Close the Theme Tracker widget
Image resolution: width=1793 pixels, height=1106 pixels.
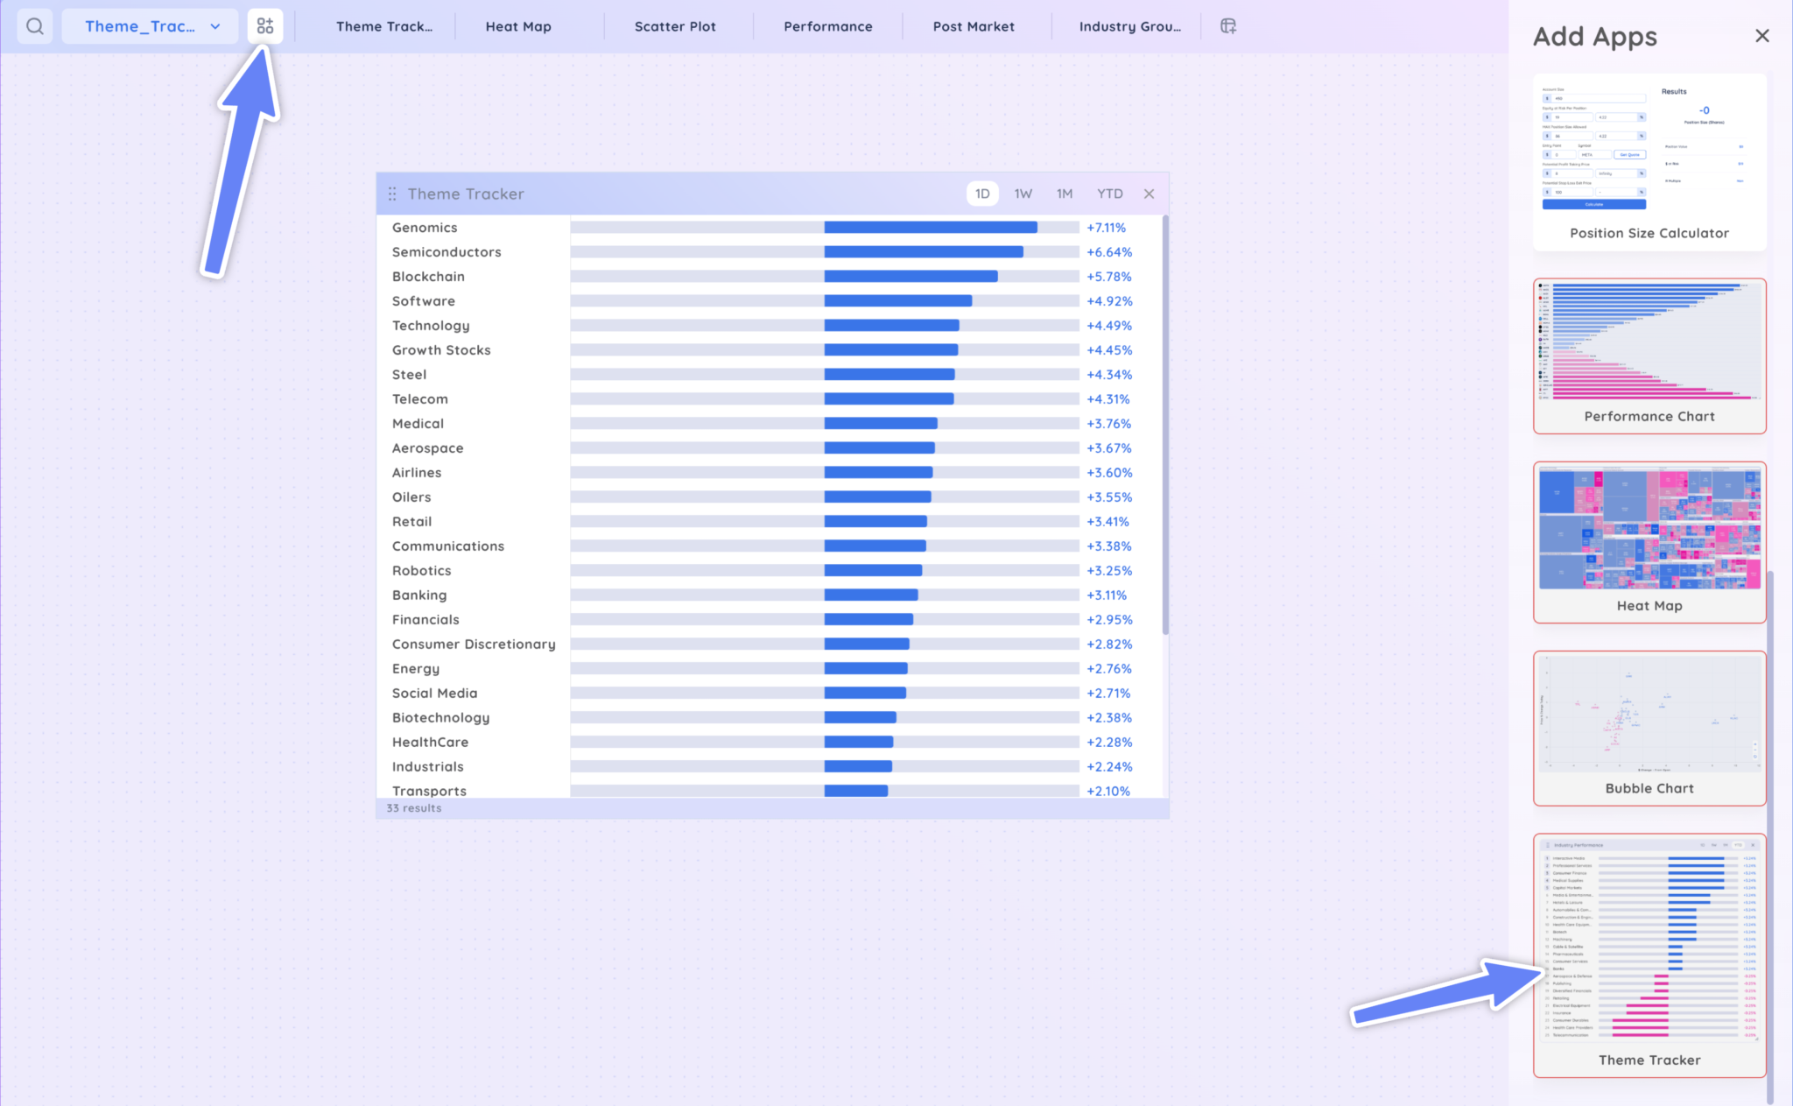point(1149,194)
